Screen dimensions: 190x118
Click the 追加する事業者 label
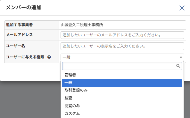[x=20, y=25]
